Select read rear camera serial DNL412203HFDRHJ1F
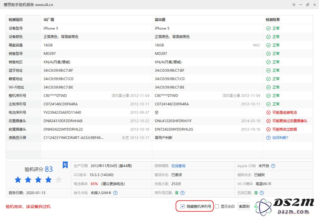Image resolution: width=319 pixels, height=217 pixels. click(x=173, y=121)
